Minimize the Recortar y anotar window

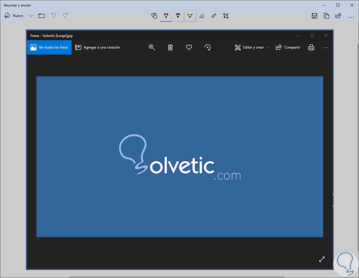324,5
